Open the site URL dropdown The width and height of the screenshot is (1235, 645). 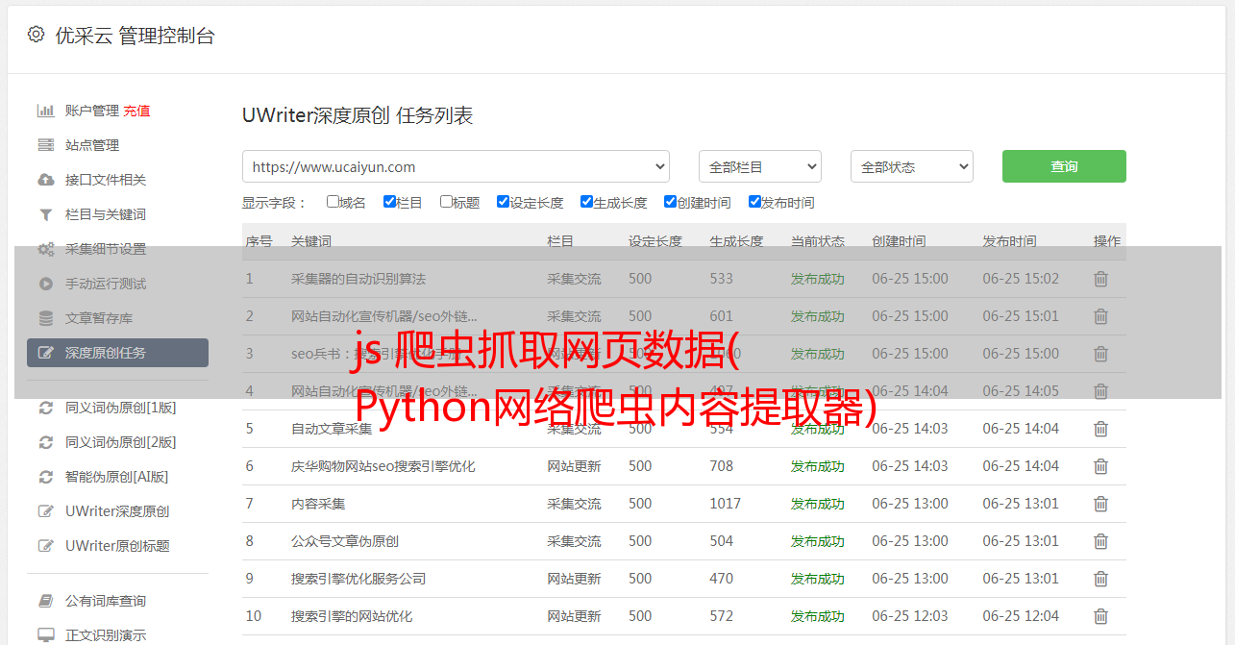pos(456,166)
